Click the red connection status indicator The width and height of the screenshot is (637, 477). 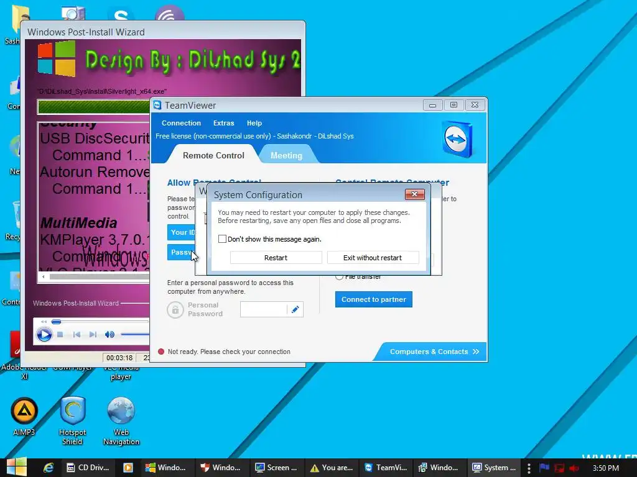coord(161,352)
